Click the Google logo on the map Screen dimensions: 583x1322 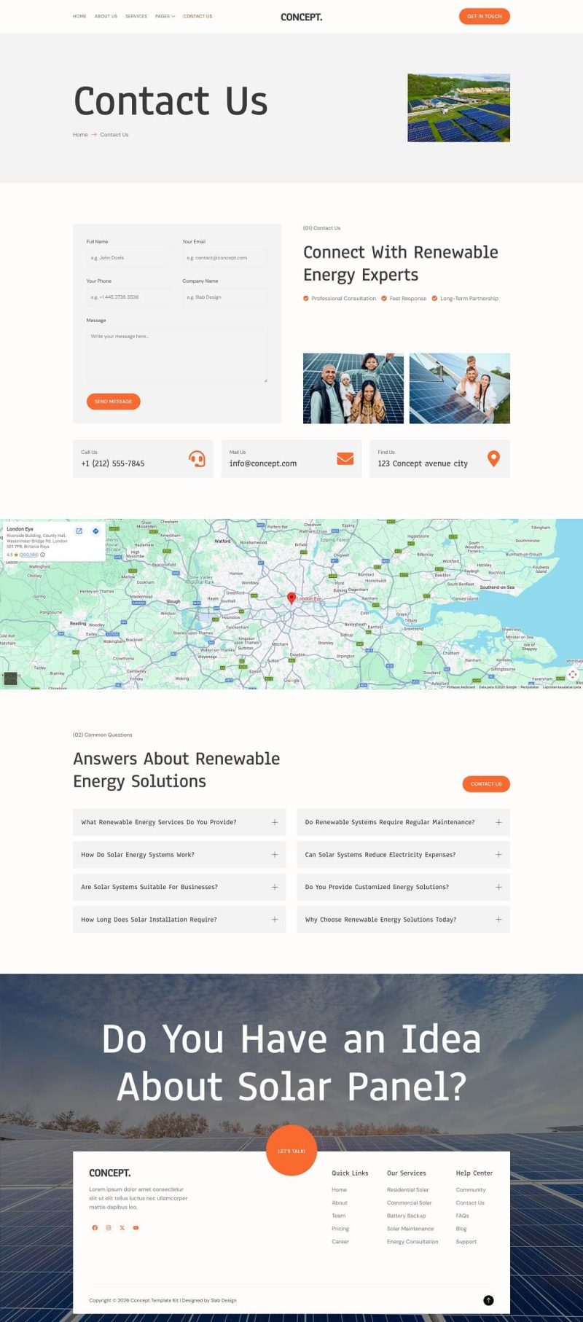[291, 681]
